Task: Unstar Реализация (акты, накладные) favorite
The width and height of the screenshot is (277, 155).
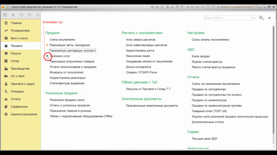Action: pos(47,45)
